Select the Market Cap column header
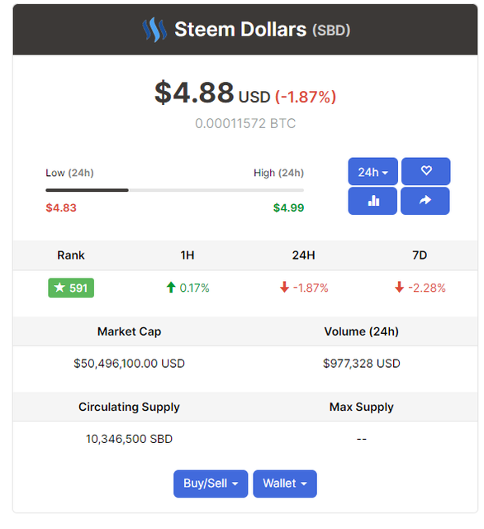This screenshot has width=484, height=529. click(129, 331)
